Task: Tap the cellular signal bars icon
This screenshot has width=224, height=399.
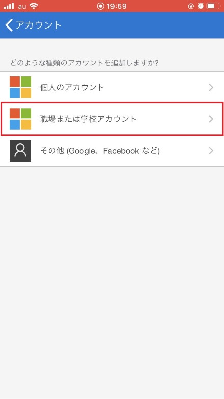Action: point(9,6)
